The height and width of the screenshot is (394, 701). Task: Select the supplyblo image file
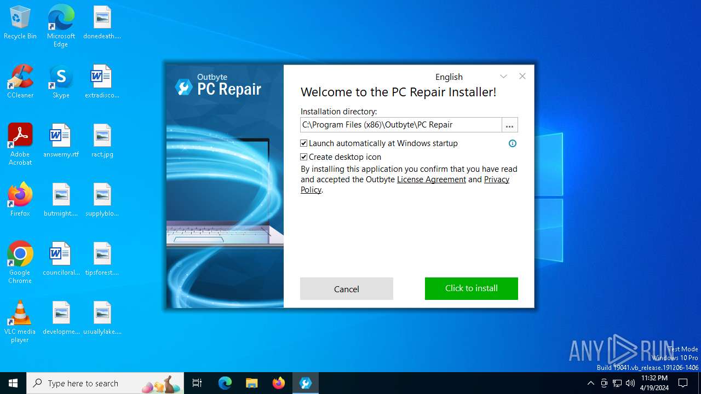point(102,200)
